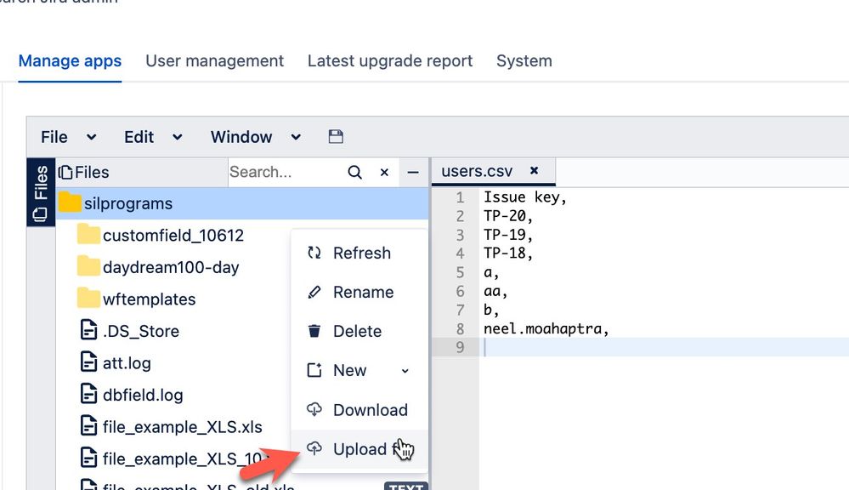Click the 'TP-18,' line in editor

tap(508, 254)
